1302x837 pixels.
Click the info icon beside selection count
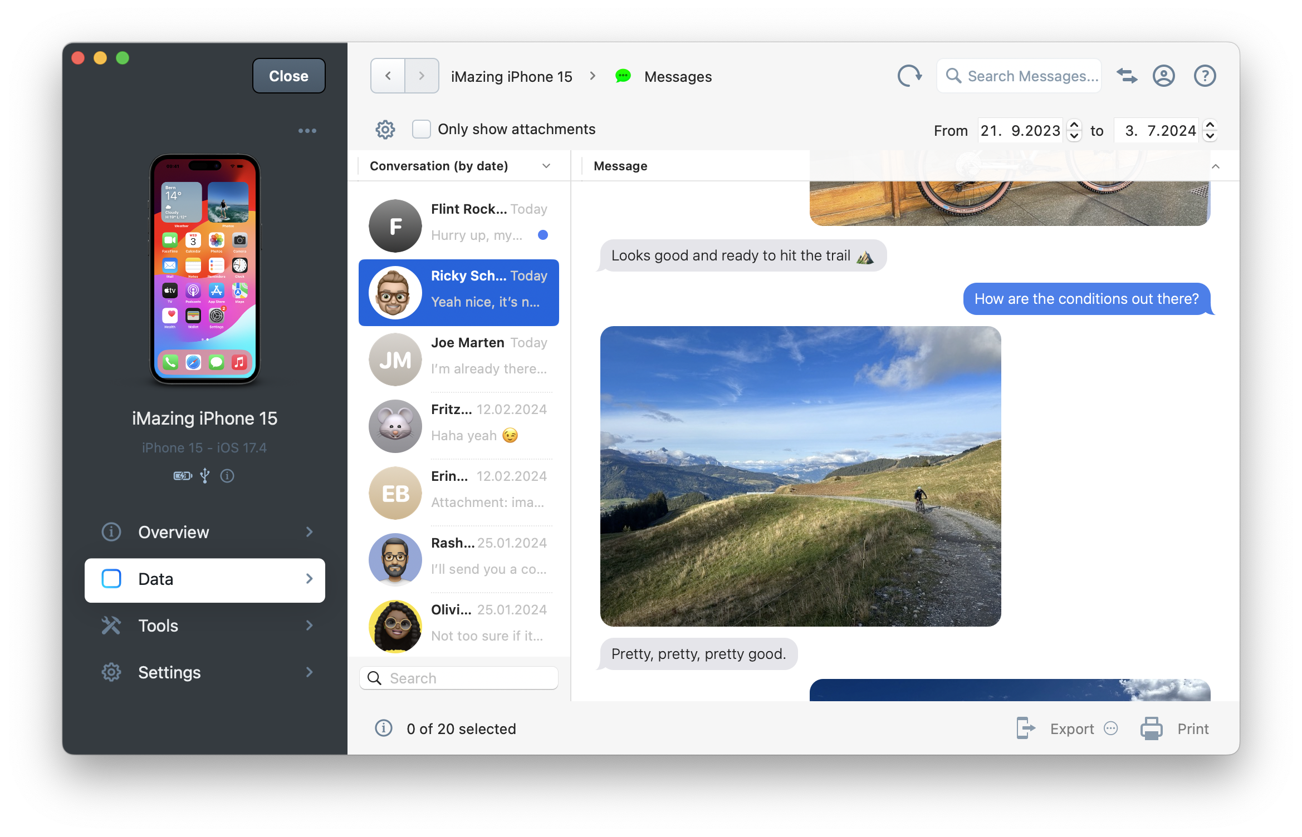[384, 728]
